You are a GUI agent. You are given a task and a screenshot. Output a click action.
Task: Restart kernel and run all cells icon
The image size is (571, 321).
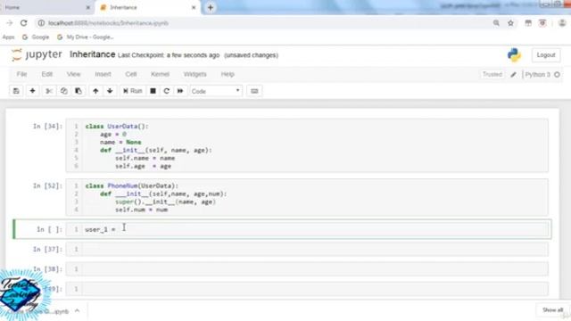click(x=180, y=91)
